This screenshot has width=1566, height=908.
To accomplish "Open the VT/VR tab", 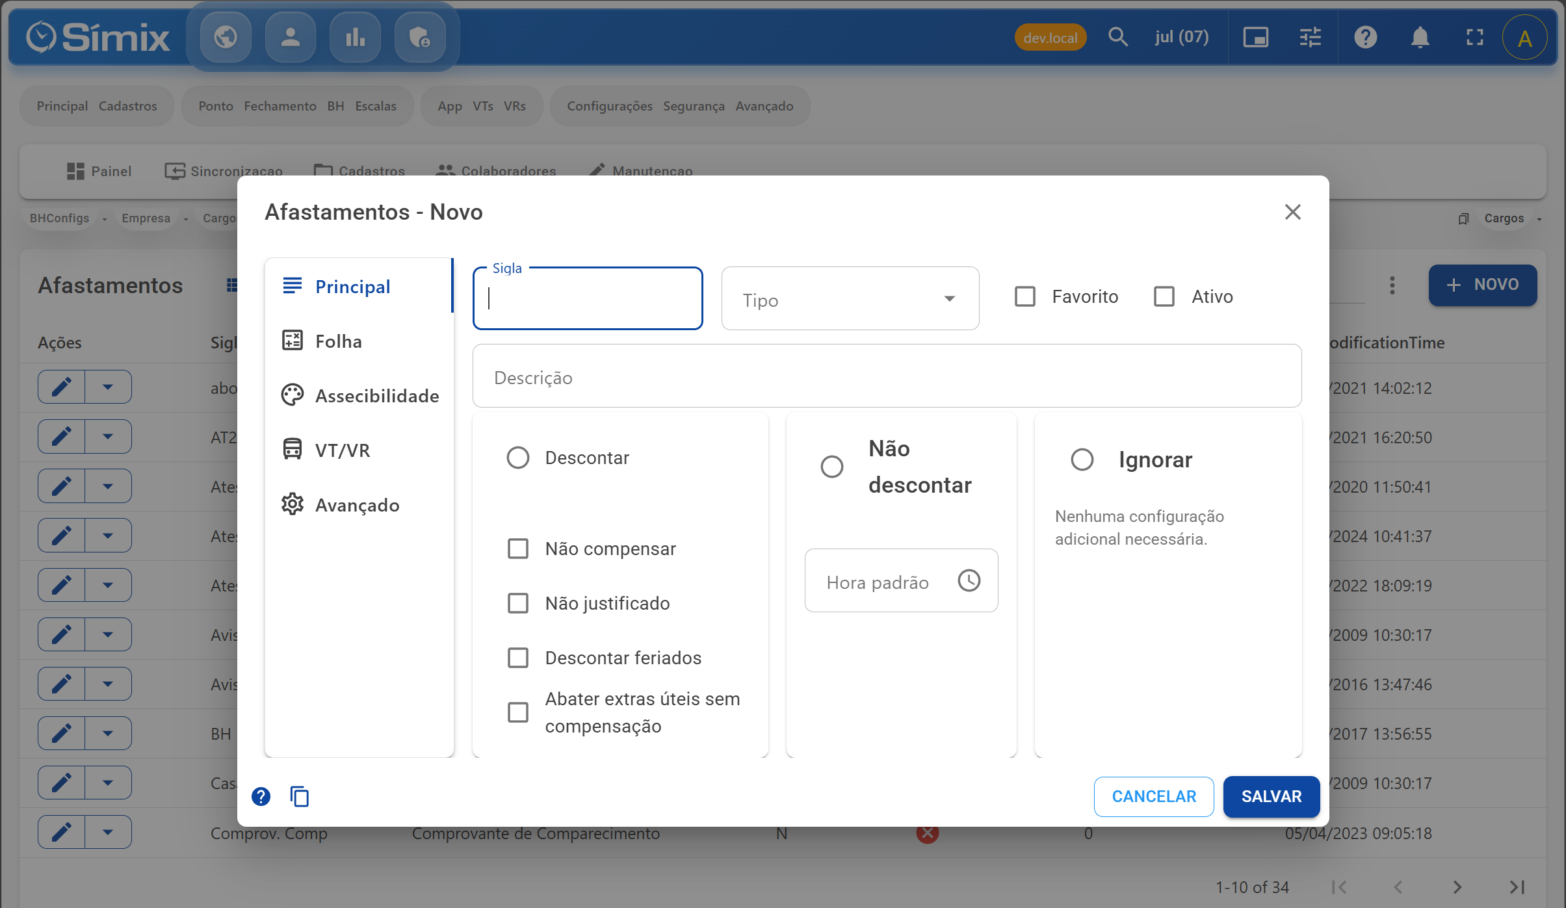I will 342,450.
